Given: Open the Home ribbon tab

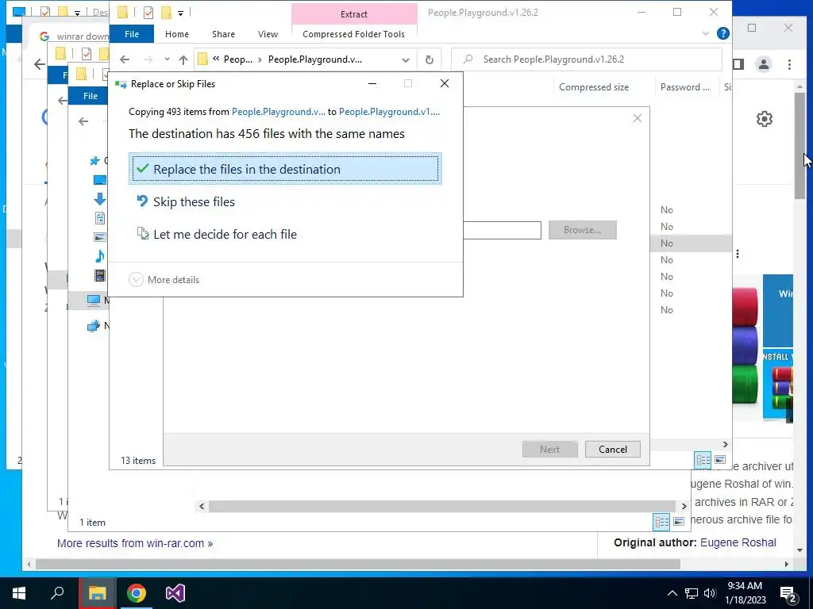Looking at the screenshot, I should point(177,33).
